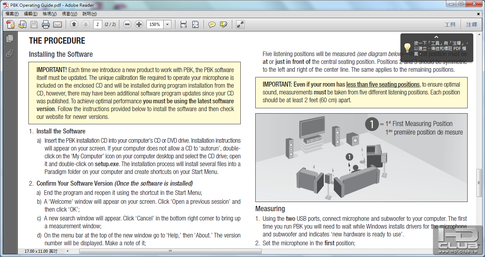Image resolution: width=485 pixels, height=257 pixels.
Task: Zoom in with the plus button
Action: [x=139, y=24]
